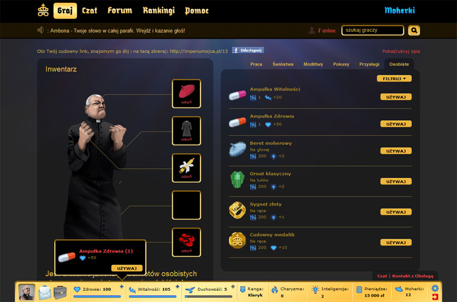457x302 pixels.
Task: Click the priest avatar thumbnail
Action: (26, 292)
